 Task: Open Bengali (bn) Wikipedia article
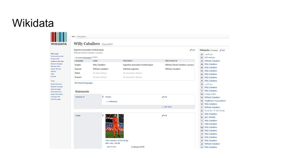tap(210, 58)
